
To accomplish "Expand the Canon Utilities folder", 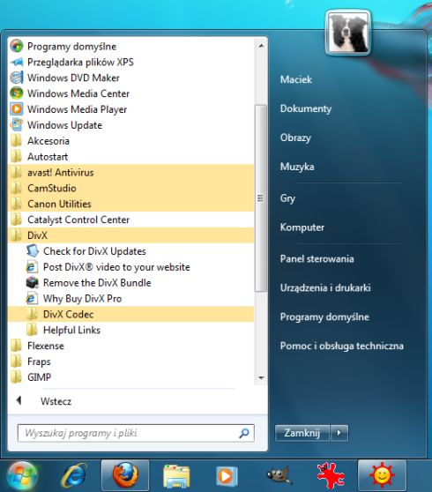I will coord(130,204).
